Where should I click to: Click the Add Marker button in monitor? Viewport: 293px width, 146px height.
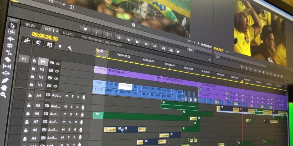click(85, 29)
